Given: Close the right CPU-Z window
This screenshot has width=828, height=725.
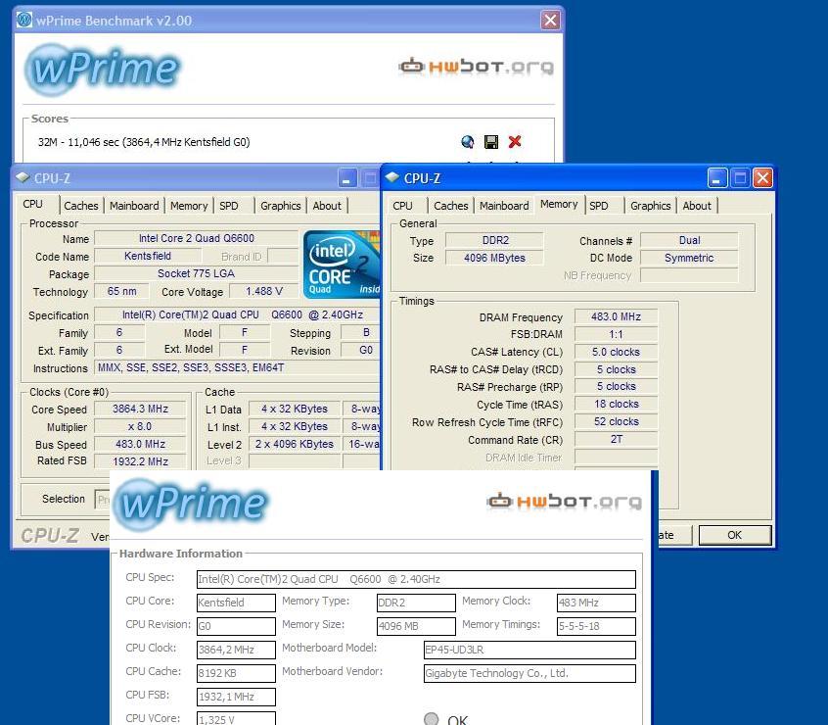Looking at the screenshot, I should pyautogui.click(x=762, y=178).
